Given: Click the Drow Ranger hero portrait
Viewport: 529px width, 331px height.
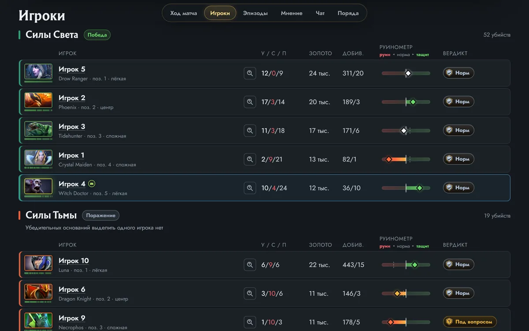Looking at the screenshot, I should tap(38, 71).
